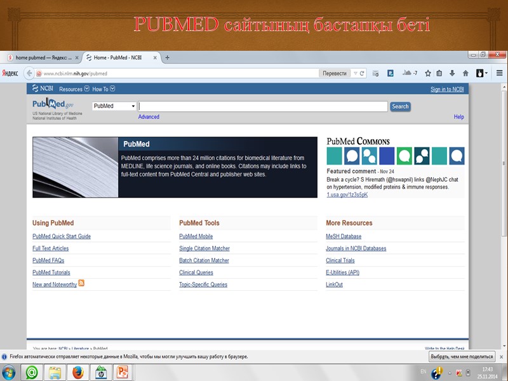This screenshot has height=381, width=508.
Task: Focus the PubMed search text field
Action: (263, 106)
